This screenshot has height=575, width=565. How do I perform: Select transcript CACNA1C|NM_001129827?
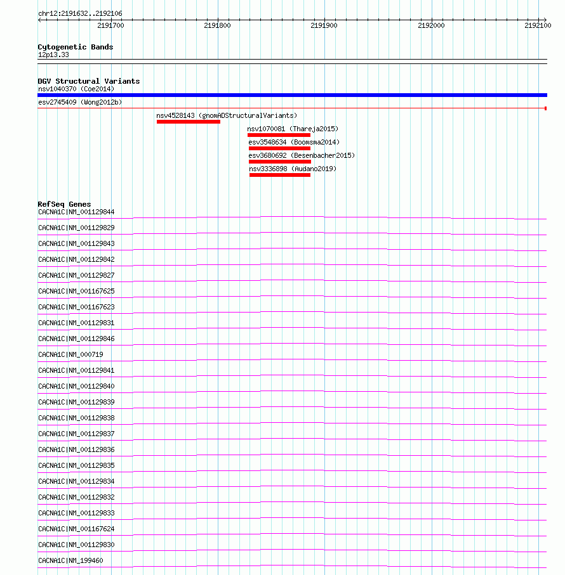click(x=76, y=275)
